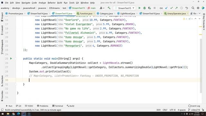The image size is (206, 116).
Task: Toggle tool window quick access button bottom-left
Action: click(2, 110)
